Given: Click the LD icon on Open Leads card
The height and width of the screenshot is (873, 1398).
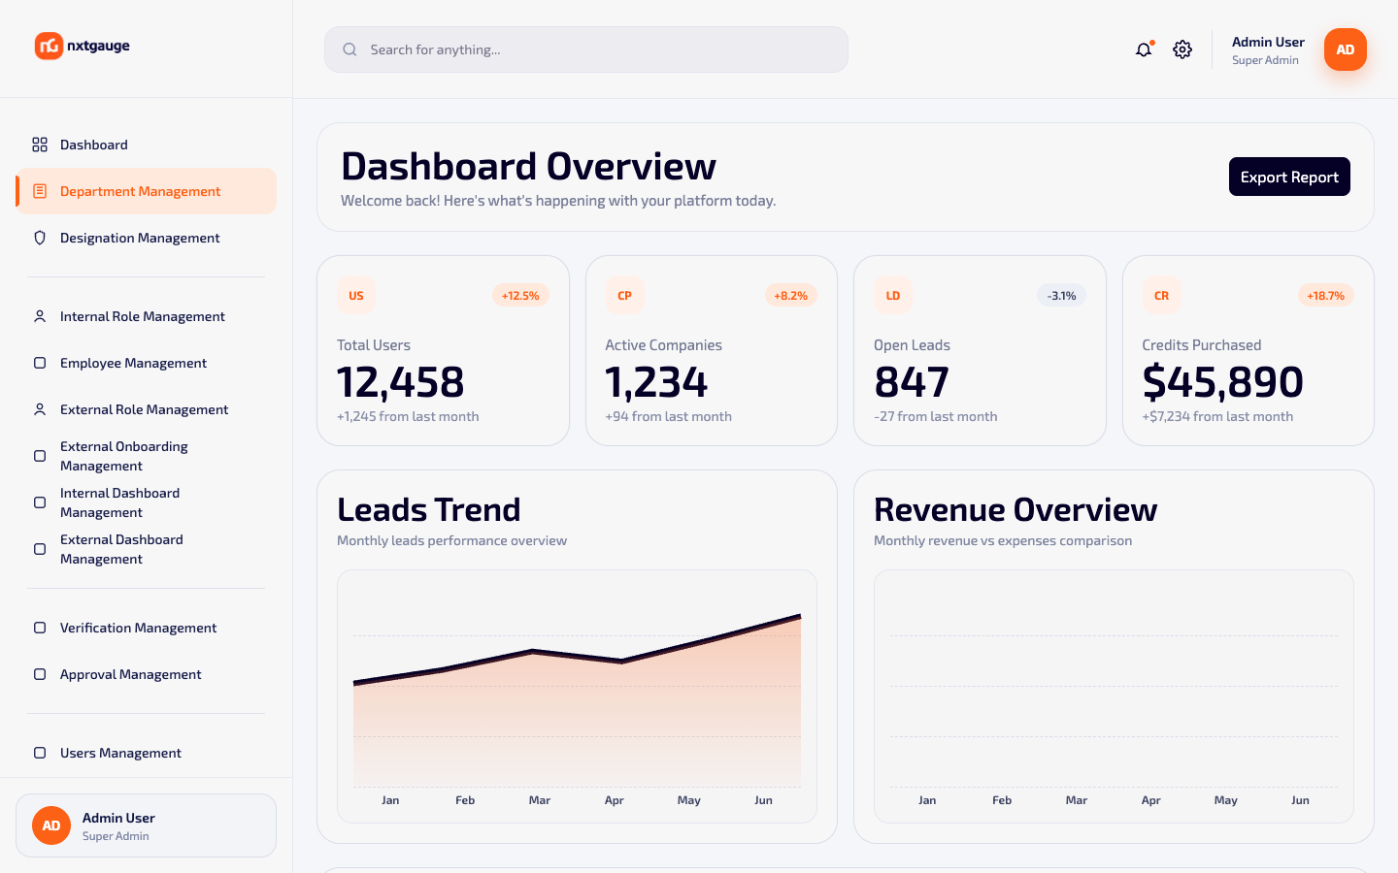Looking at the screenshot, I should 893,296.
